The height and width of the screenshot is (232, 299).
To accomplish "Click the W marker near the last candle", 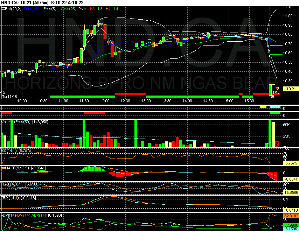I will (x=272, y=97).
